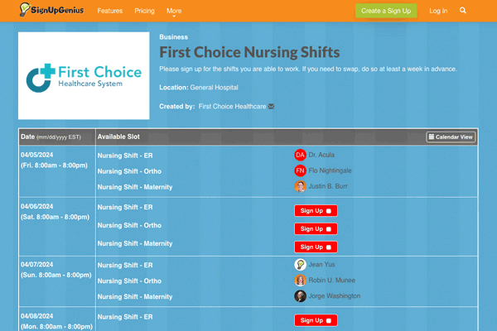Click Jean Yus's avatar picture
This screenshot has height=331, width=497.
(300, 265)
